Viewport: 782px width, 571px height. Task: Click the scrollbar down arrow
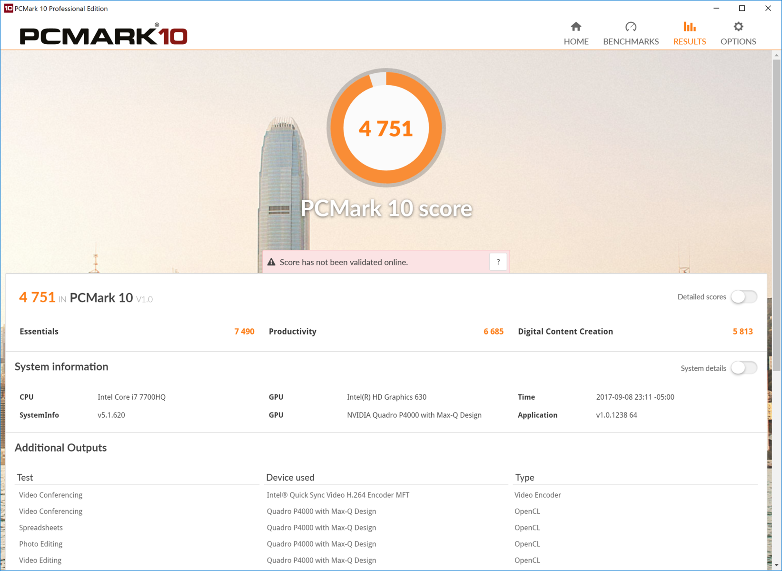(777, 565)
